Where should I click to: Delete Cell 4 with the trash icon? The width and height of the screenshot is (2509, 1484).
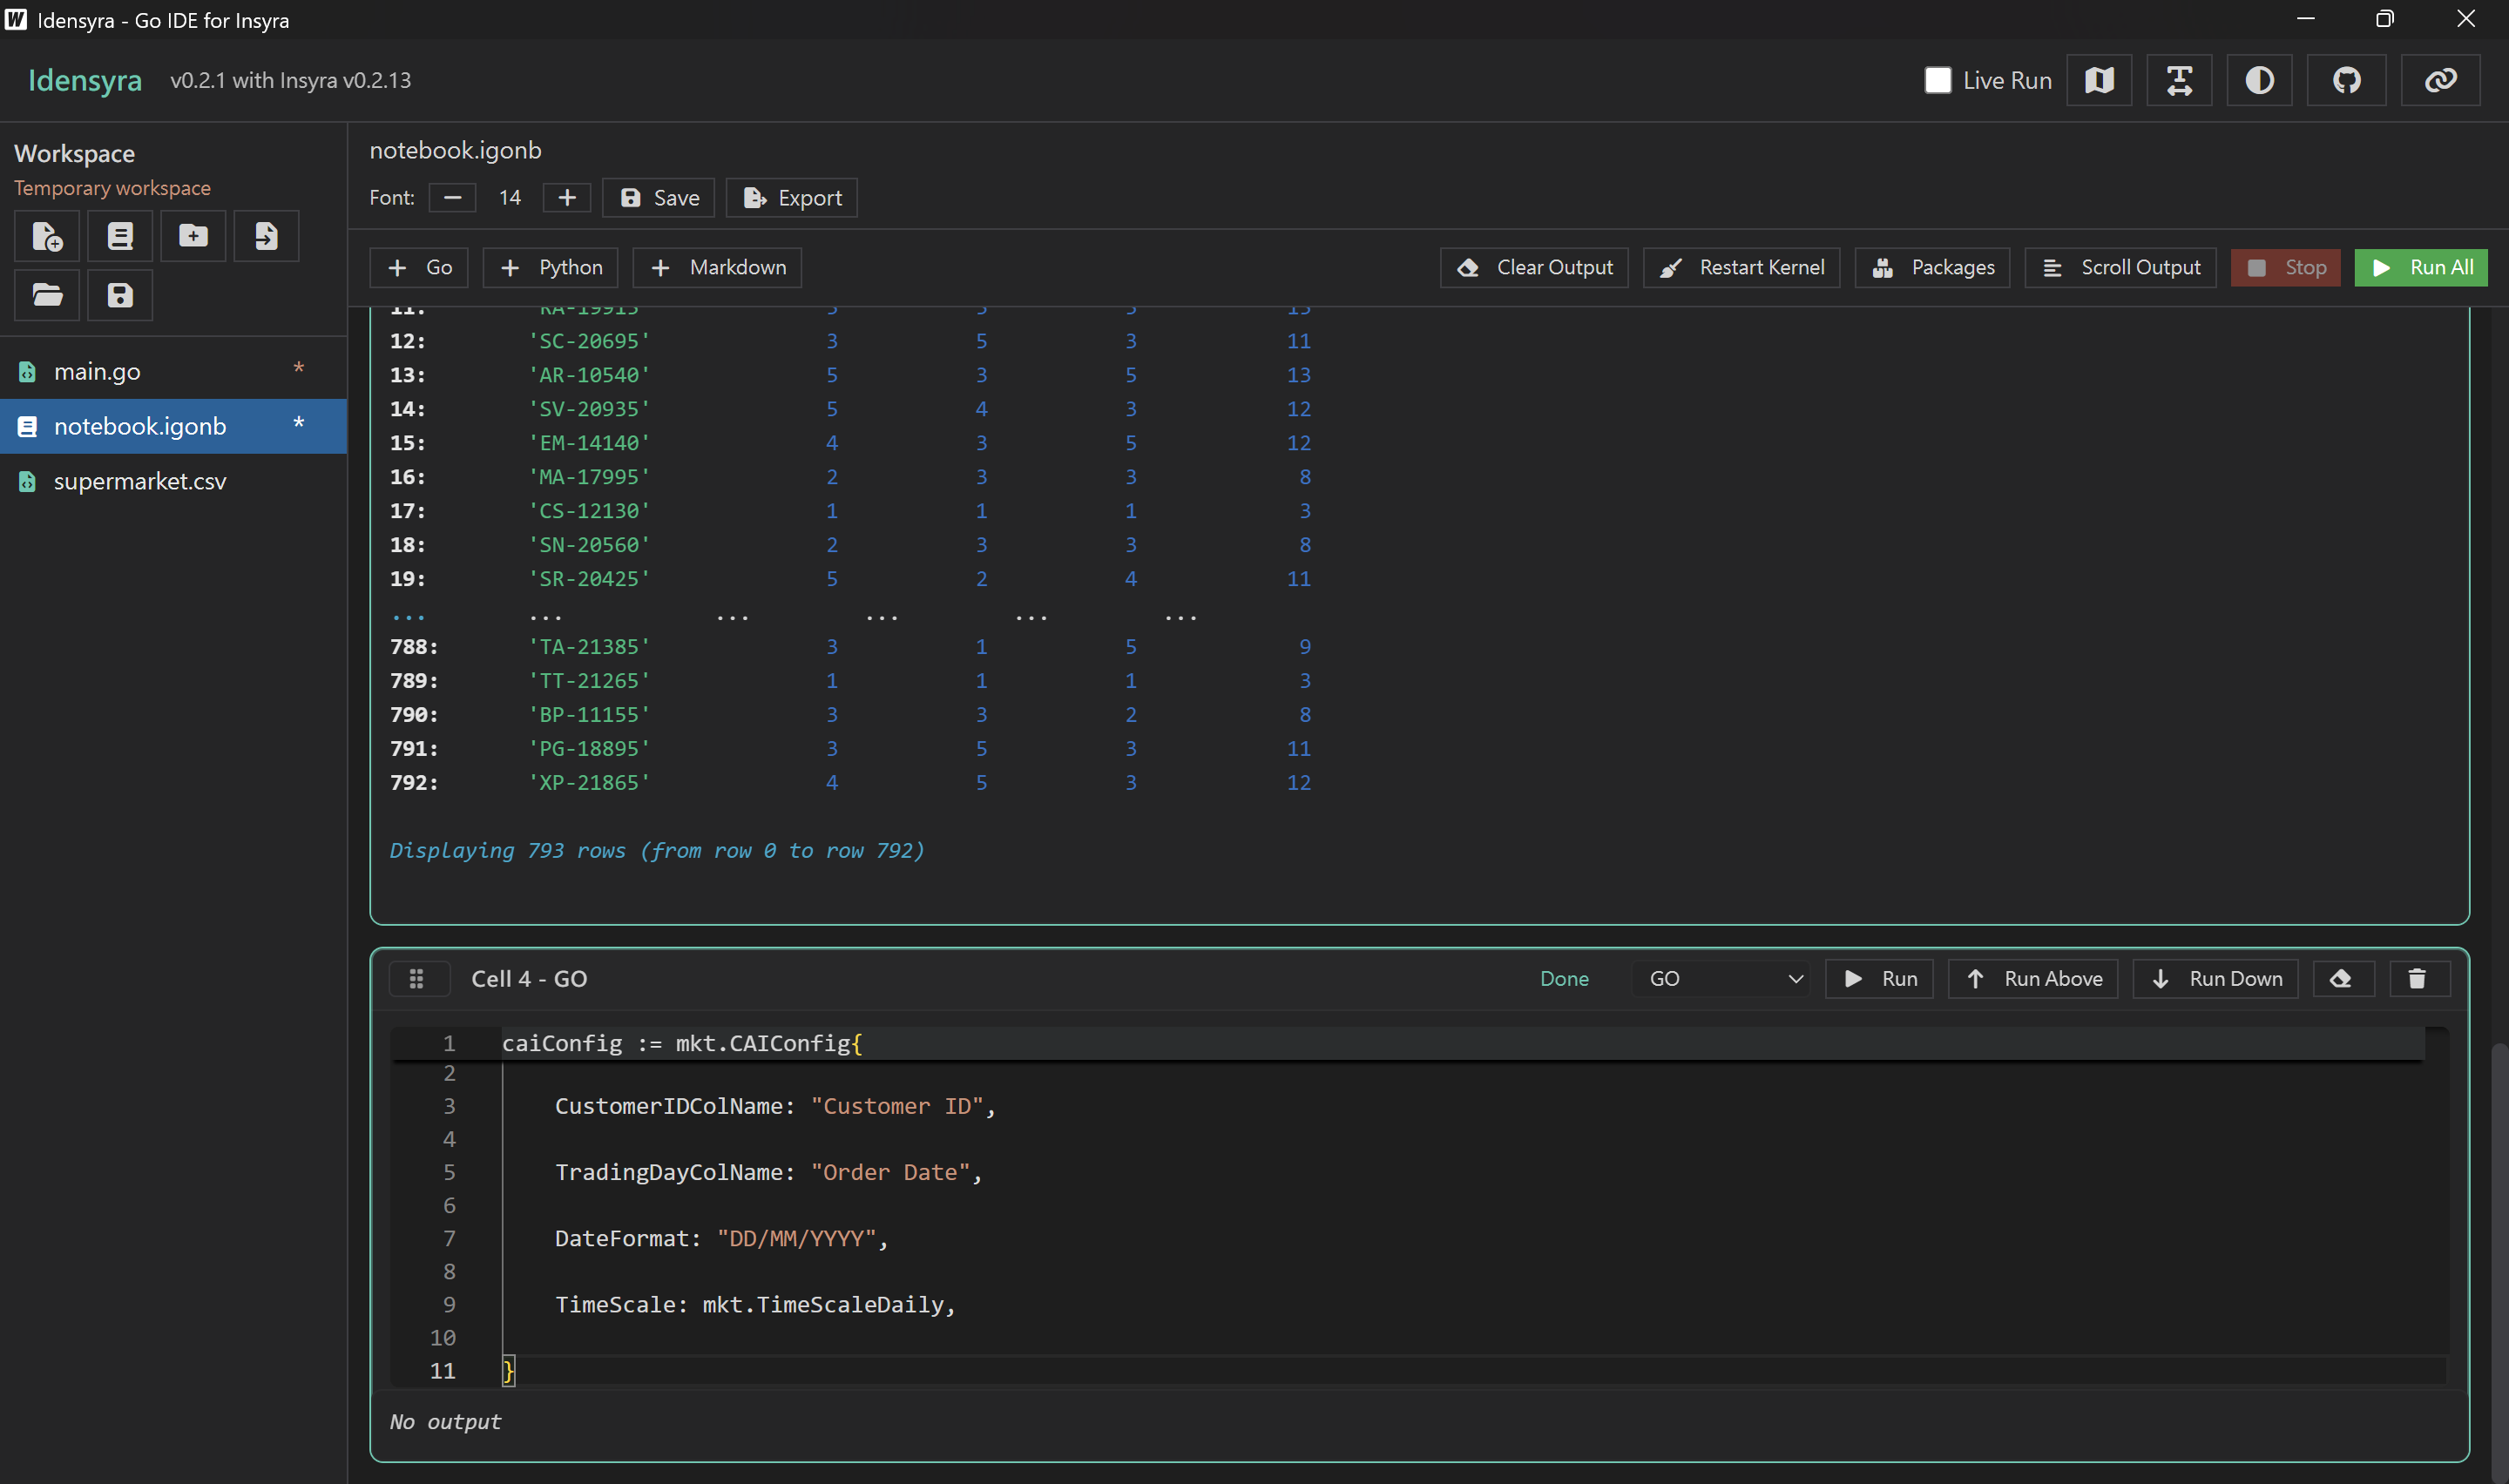(2417, 978)
